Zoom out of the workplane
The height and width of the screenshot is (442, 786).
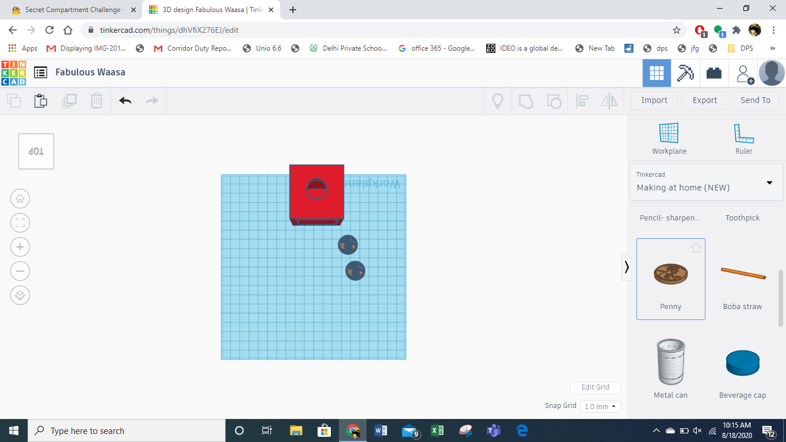tap(20, 271)
